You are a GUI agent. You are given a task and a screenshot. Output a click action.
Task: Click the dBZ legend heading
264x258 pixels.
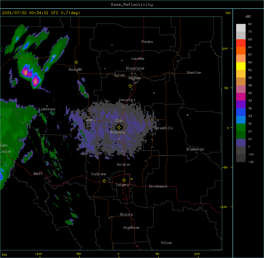(x=248, y=16)
